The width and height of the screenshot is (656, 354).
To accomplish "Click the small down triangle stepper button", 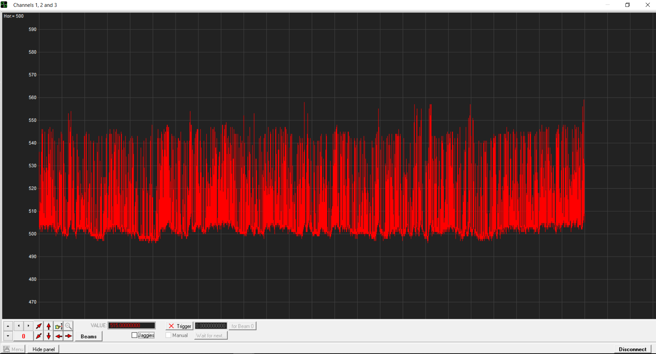I will click(x=8, y=336).
